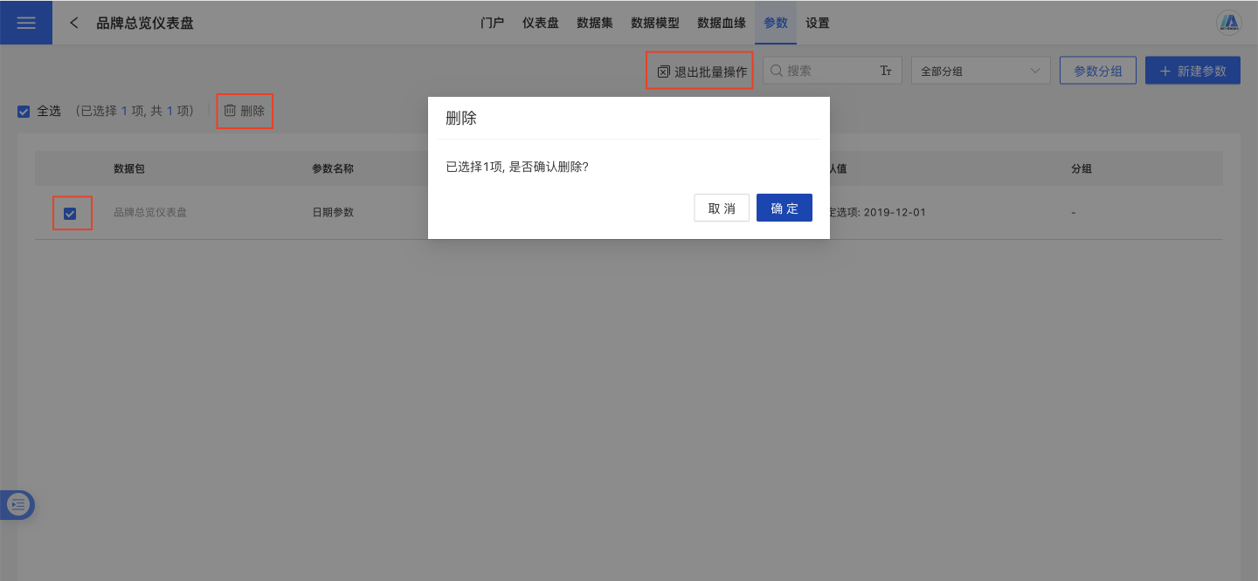Click the exit batch operation icon
The image size is (1258, 581).
[x=663, y=72]
